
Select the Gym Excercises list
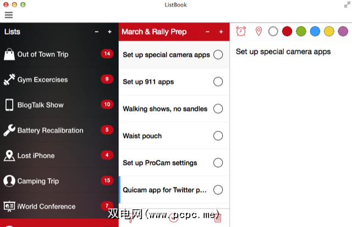pos(59,79)
